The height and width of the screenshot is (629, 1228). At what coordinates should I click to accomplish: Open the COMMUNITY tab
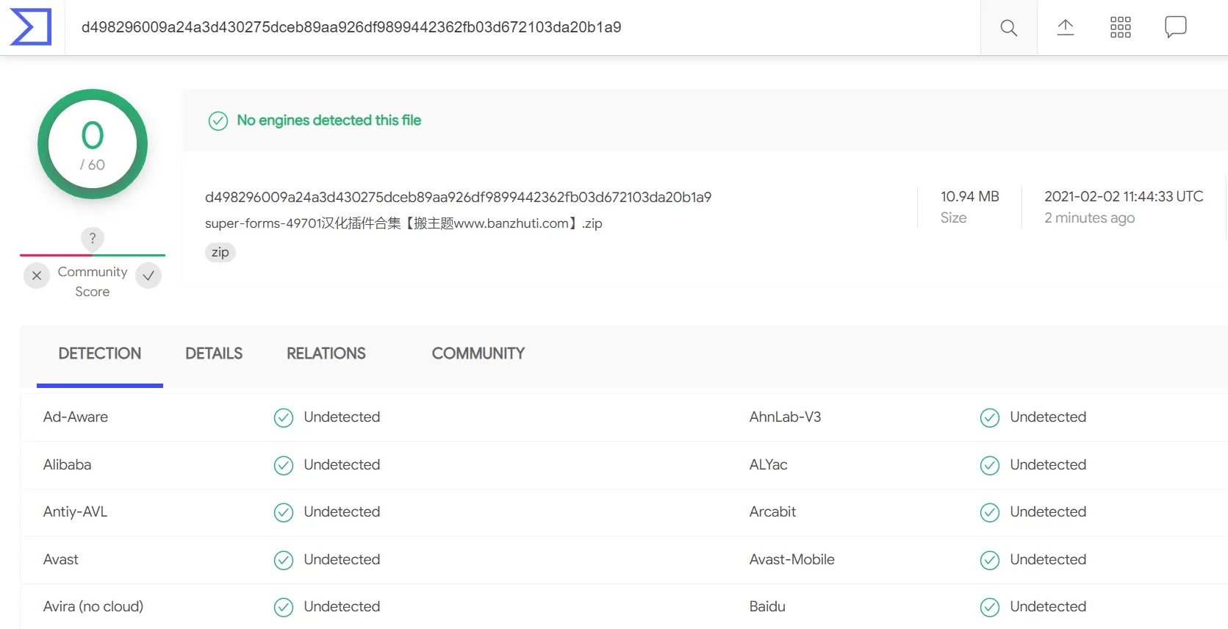tap(478, 353)
